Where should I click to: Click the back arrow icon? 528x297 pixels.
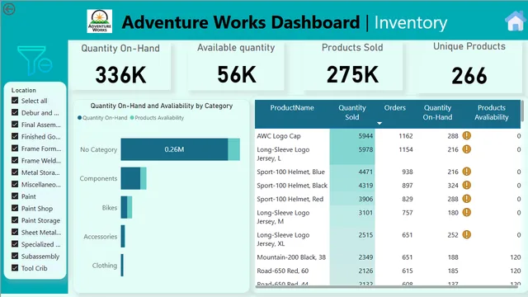tap(9, 9)
